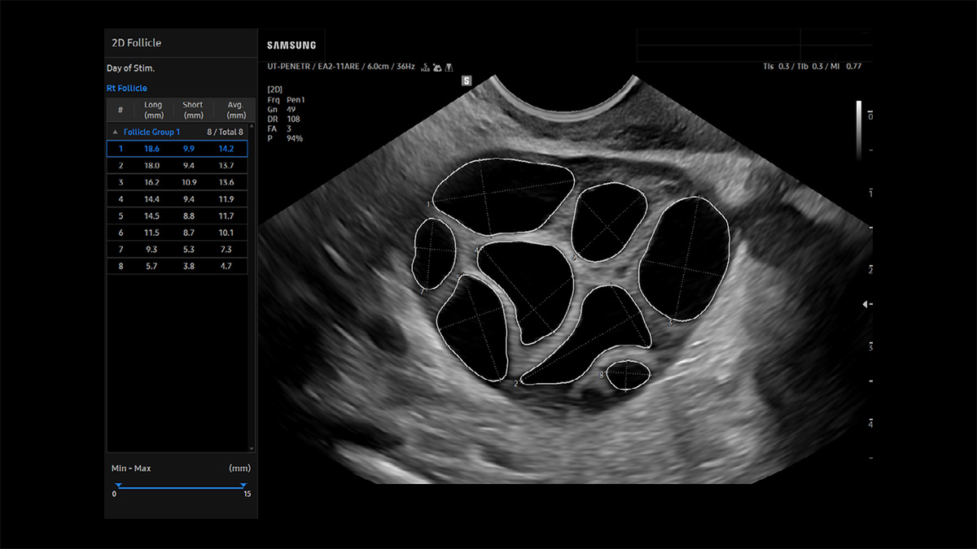Click the # column header
Viewport: 977px width, 549px height.
tap(120, 111)
